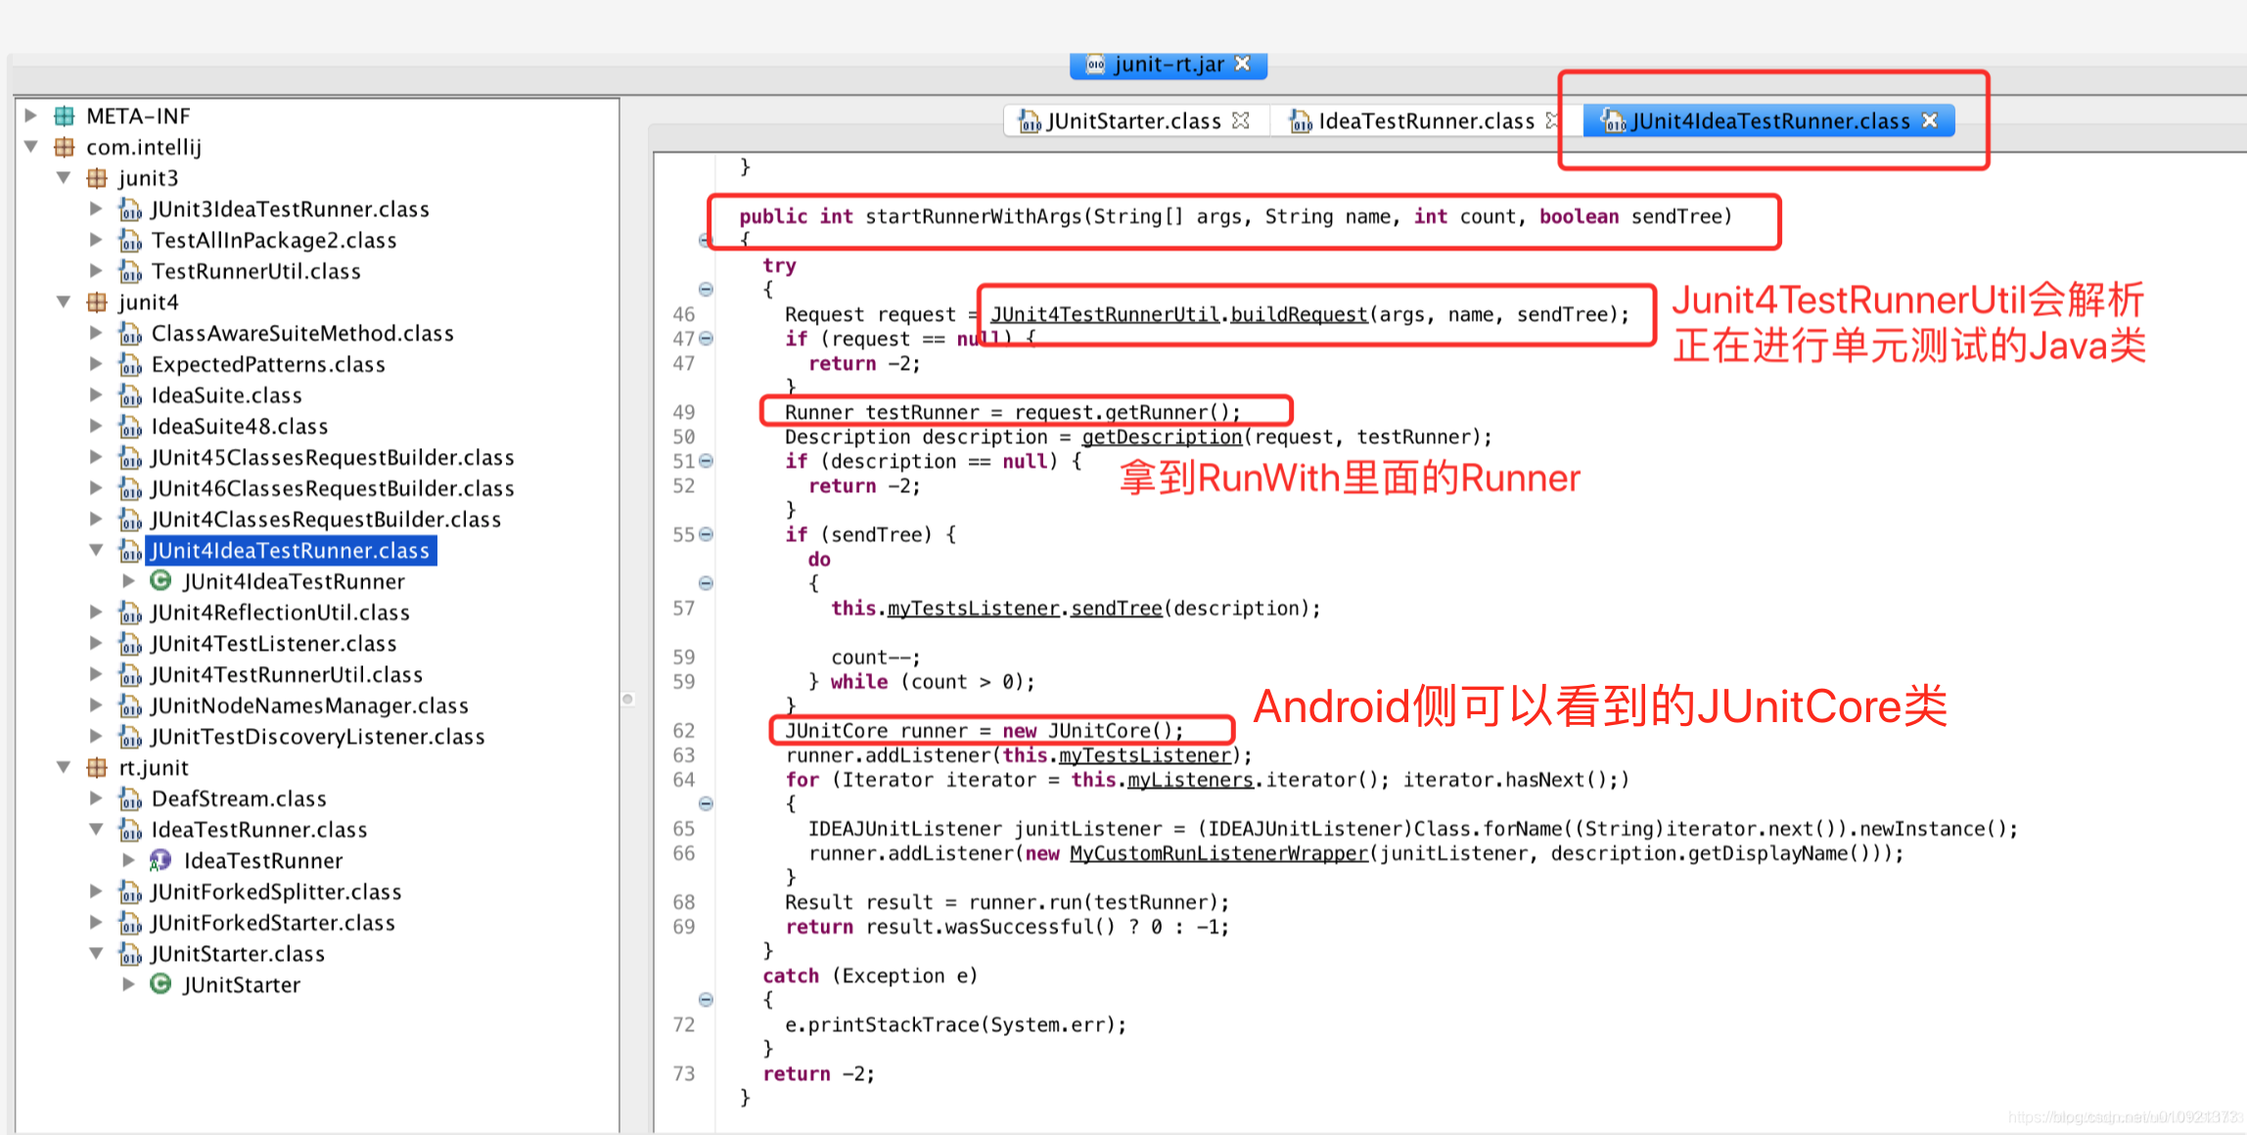
Task: Click the JUnit3IdeaTestRunner.class file icon
Action: tap(129, 209)
